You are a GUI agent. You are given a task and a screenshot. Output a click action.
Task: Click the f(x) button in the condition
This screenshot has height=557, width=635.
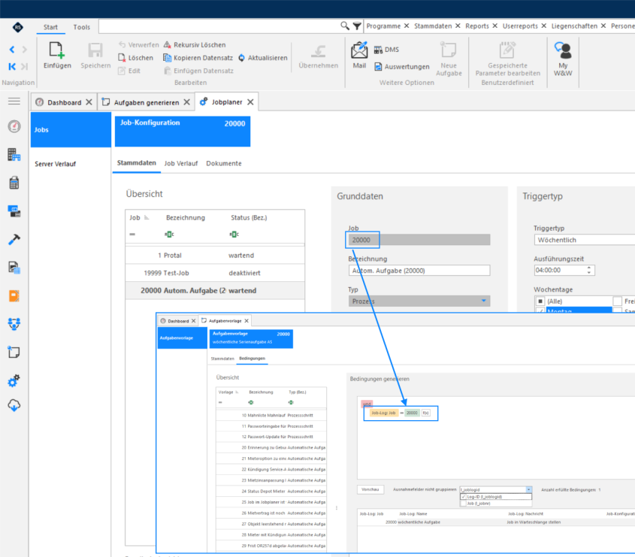[425, 413]
